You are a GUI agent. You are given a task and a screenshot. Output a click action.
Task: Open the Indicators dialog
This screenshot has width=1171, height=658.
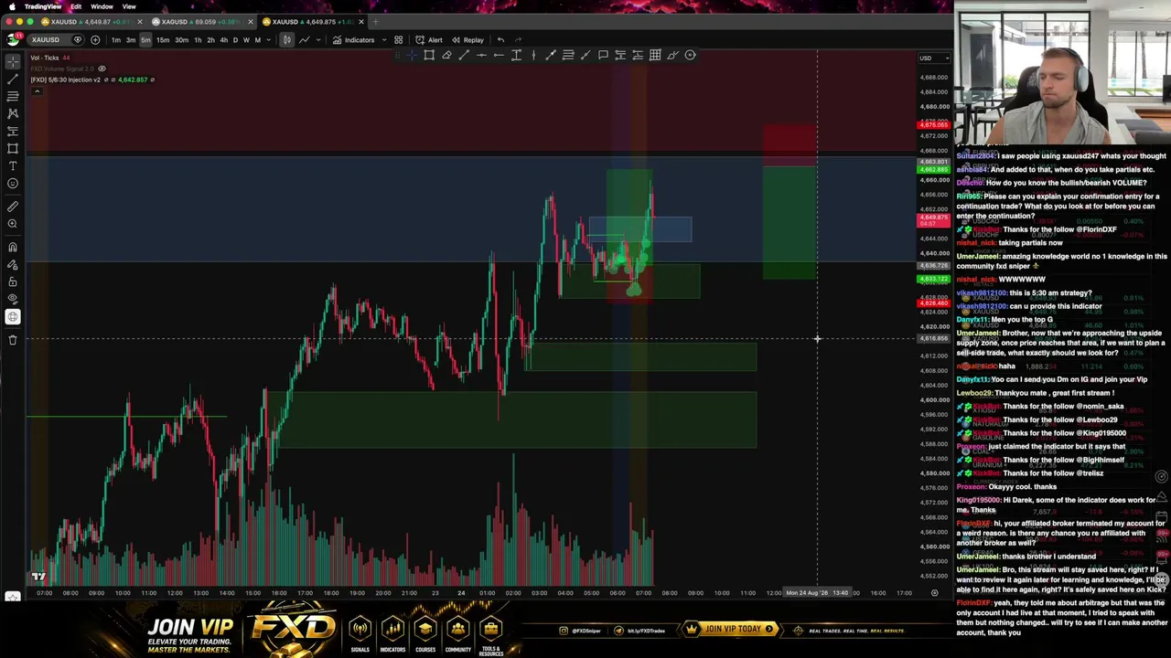pos(354,40)
